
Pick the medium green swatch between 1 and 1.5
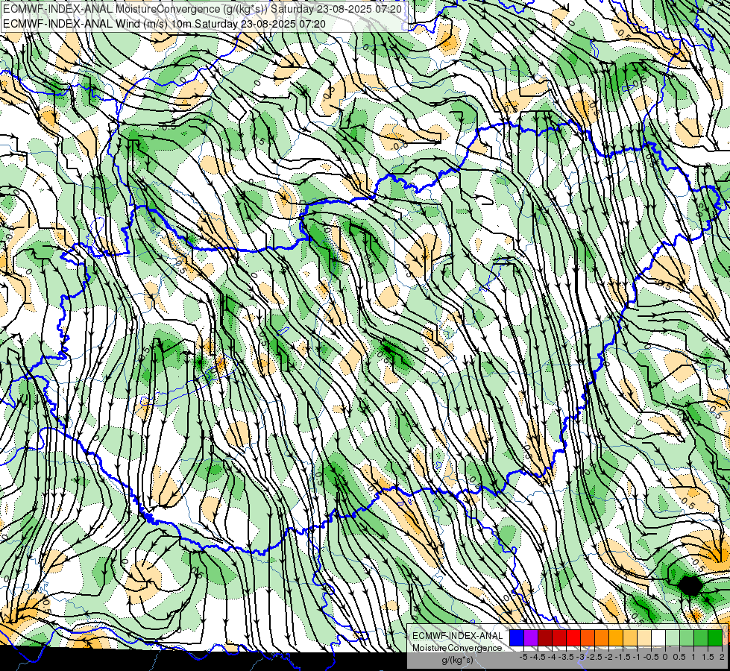click(701, 637)
